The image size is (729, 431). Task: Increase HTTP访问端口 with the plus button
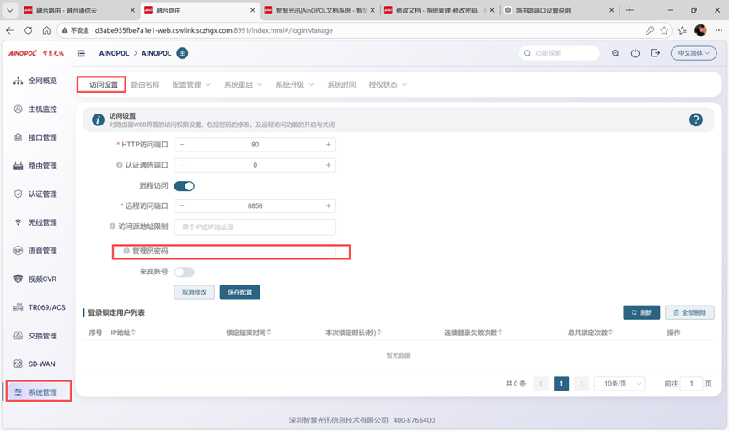(x=329, y=145)
